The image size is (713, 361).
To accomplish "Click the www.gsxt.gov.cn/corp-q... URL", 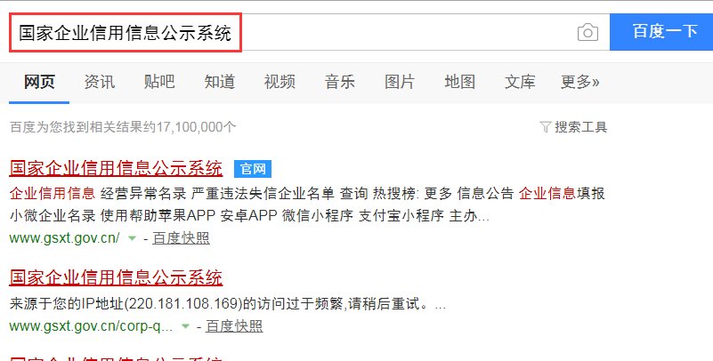I will tap(91, 326).
